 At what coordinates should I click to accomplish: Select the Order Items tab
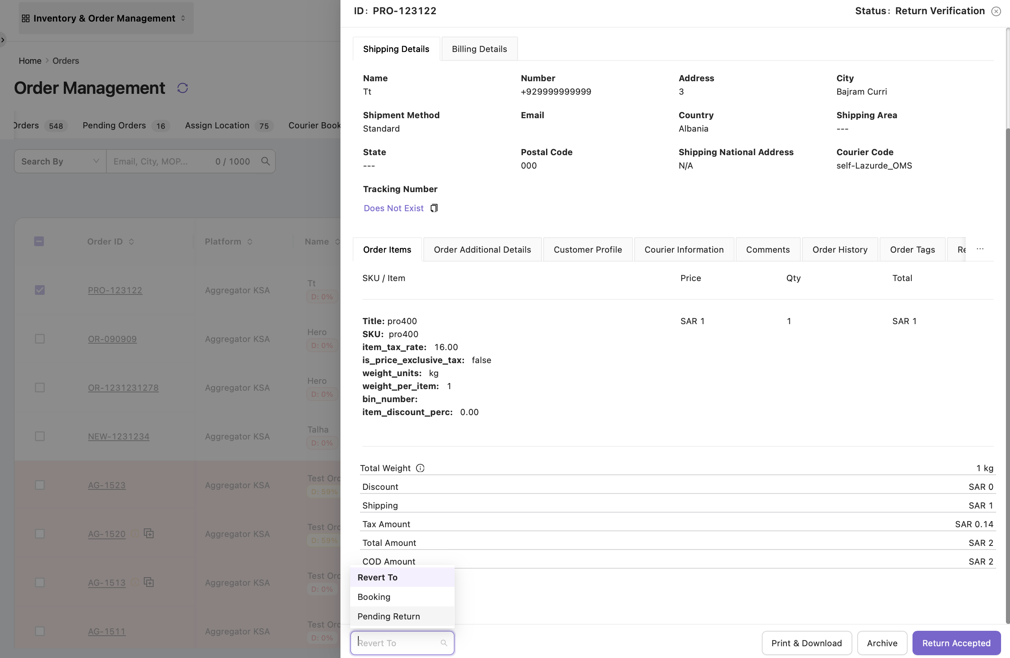click(x=387, y=249)
